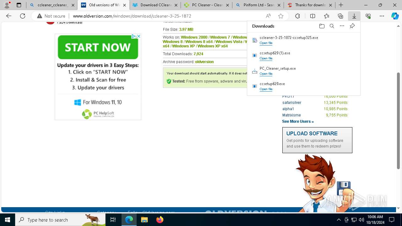Switch to the ccleaner_ccleaner search tab
The height and width of the screenshot is (226, 402).
(52, 5)
